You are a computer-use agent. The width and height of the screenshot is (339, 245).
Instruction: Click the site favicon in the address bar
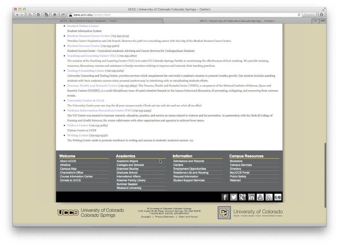click(70, 15)
